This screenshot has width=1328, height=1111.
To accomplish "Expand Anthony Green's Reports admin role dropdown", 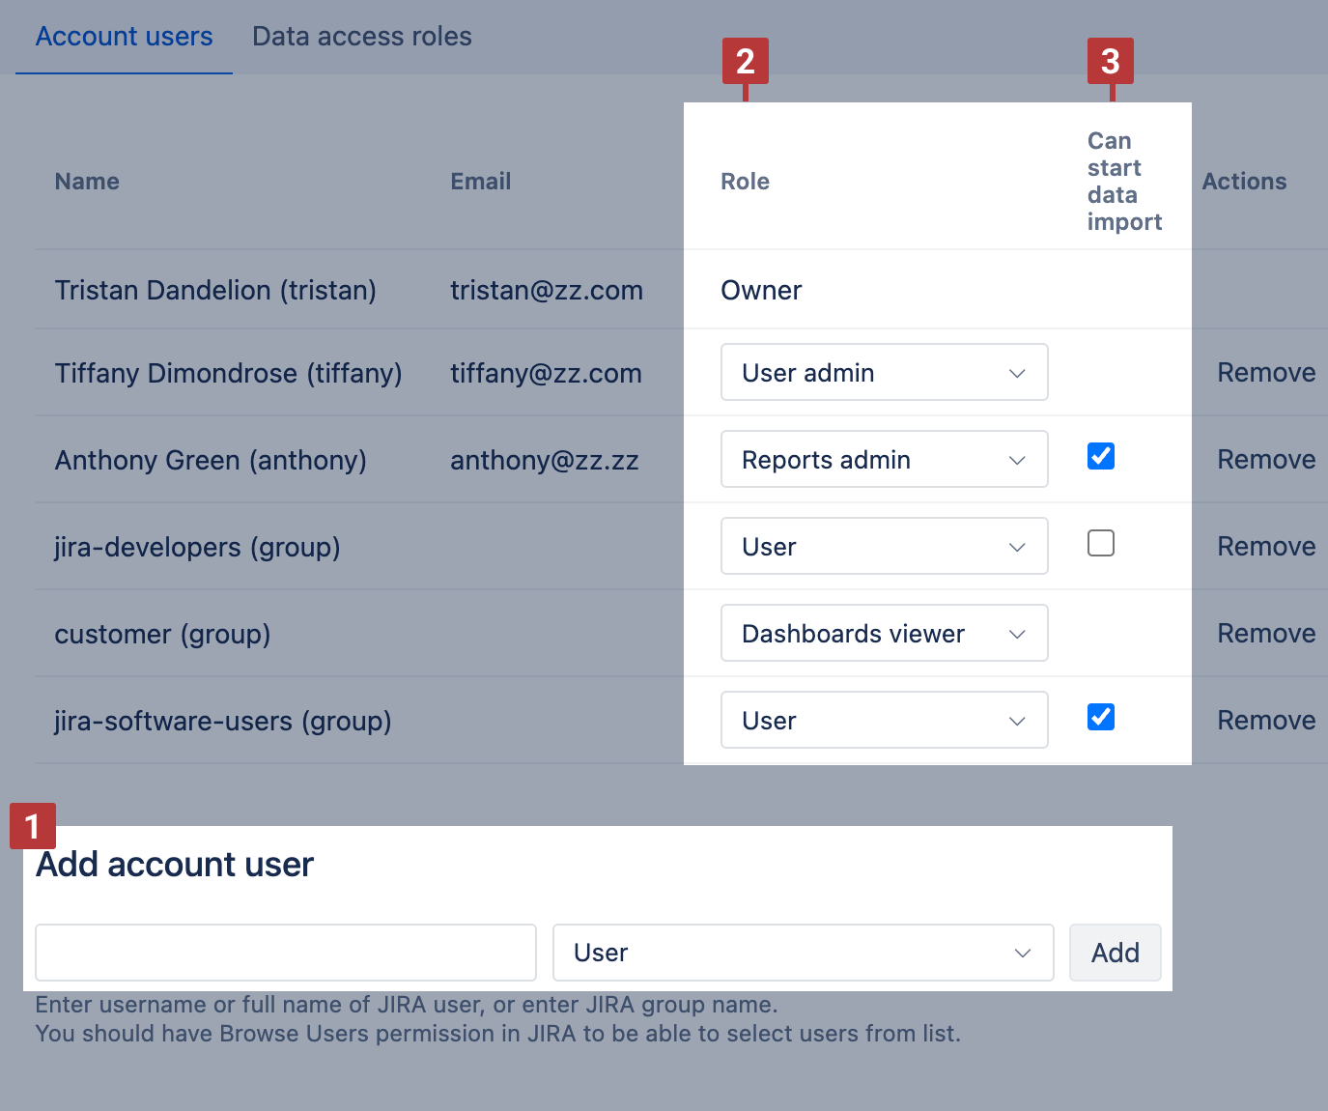I will click(x=884, y=460).
